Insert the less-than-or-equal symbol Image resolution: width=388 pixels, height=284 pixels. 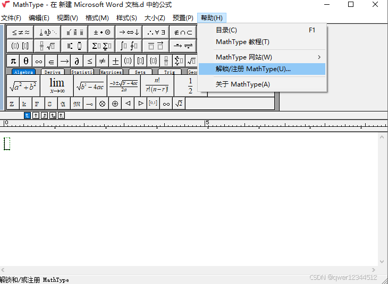point(90,61)
